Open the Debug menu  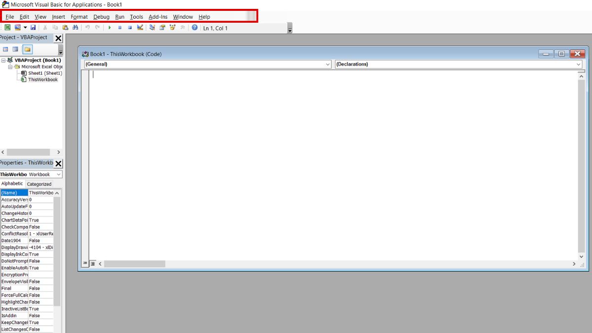pyautogui.click(x=102, y=17)
